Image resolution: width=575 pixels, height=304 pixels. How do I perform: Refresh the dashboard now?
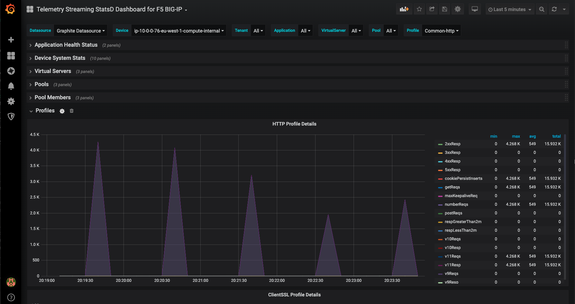click(554, 9)
